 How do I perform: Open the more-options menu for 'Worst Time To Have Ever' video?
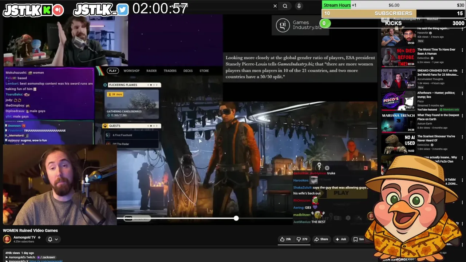tap(462, 51)
